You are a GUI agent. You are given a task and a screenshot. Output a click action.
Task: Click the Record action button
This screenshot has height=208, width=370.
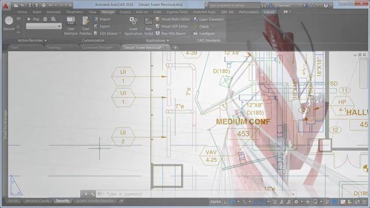coord(9,23)
